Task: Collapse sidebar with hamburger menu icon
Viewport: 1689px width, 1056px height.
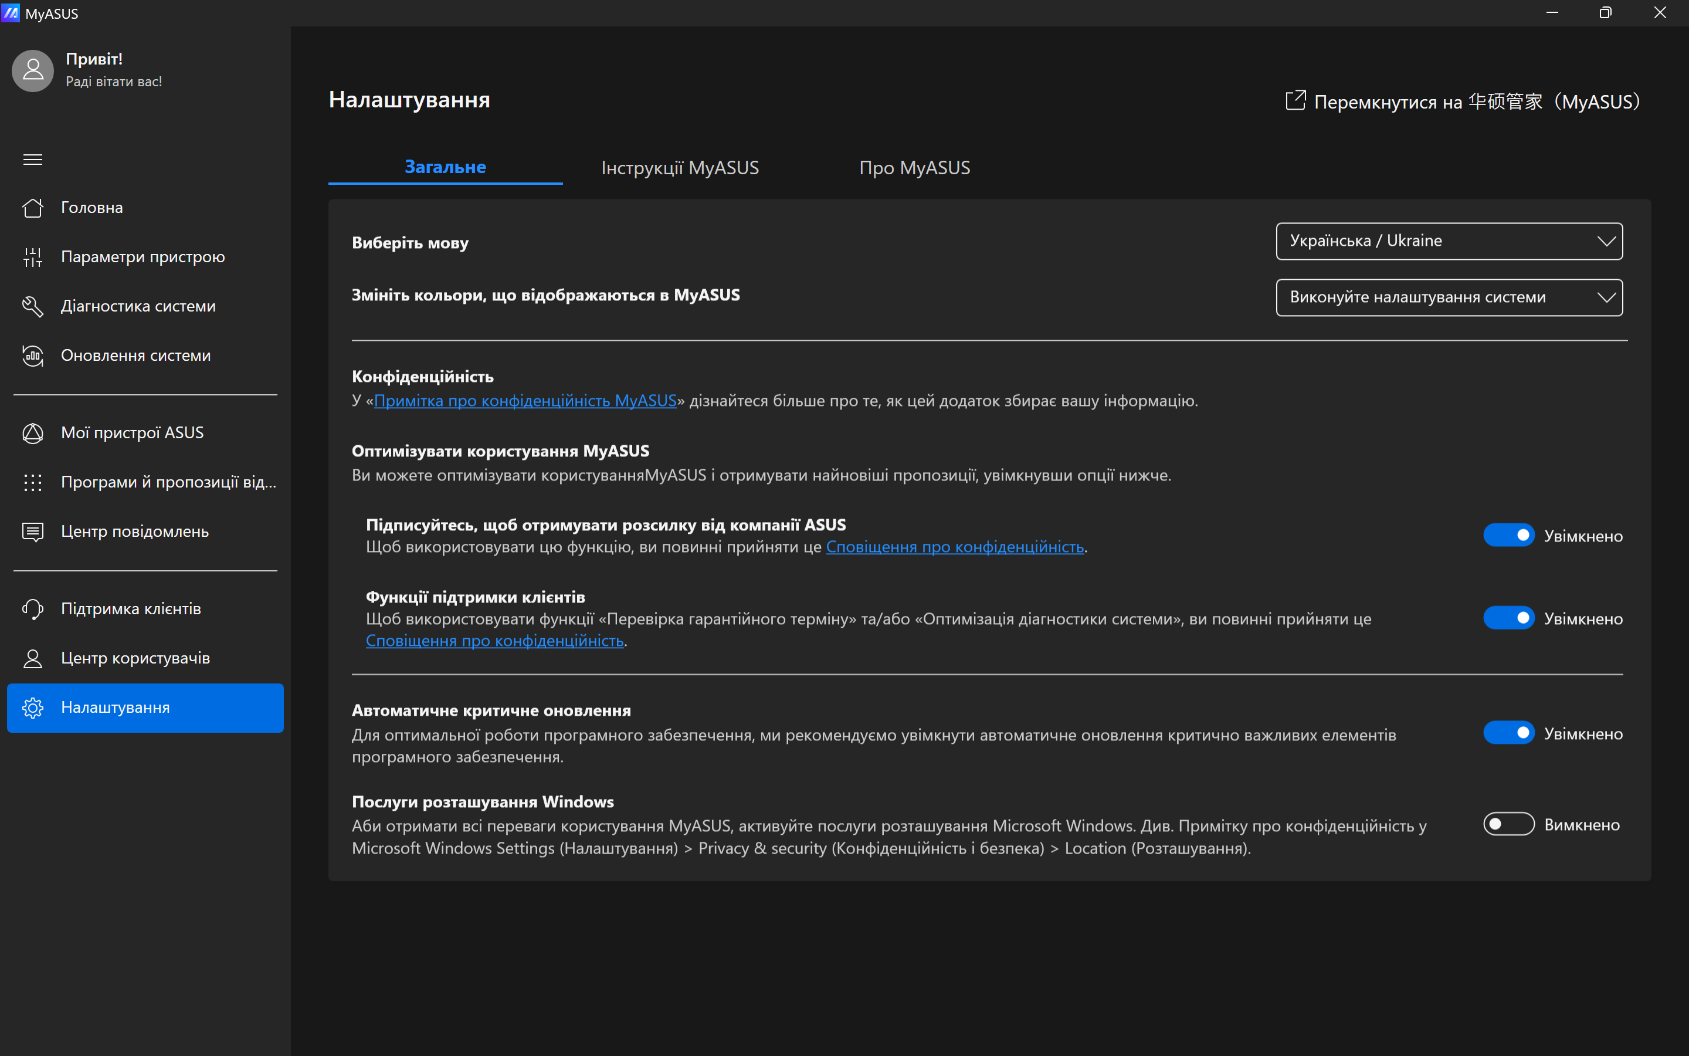Action: (x=33, y=160)
